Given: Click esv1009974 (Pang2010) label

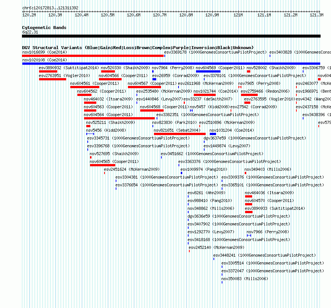Looking at the screenshot, I should 204,169.
